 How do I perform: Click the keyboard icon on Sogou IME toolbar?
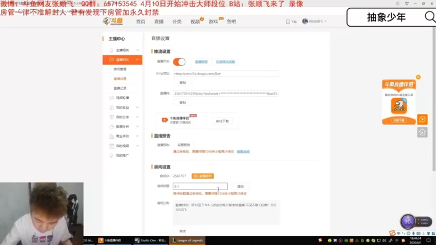tap(419, 234)
